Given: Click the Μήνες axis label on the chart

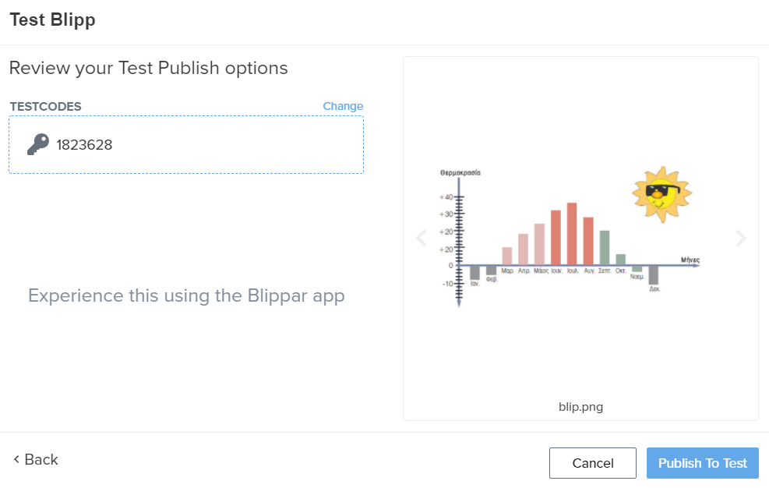Looking at the screenshot, I should click(x=690, y=259).
